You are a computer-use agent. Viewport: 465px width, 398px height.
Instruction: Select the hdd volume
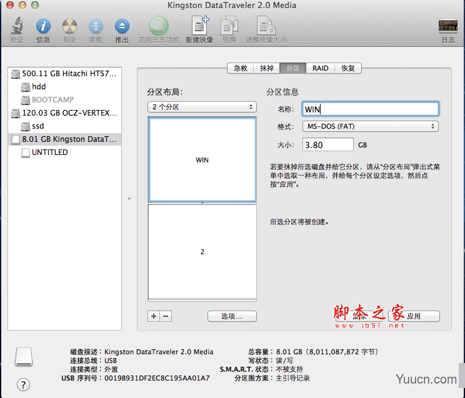[x=64, y=87]
